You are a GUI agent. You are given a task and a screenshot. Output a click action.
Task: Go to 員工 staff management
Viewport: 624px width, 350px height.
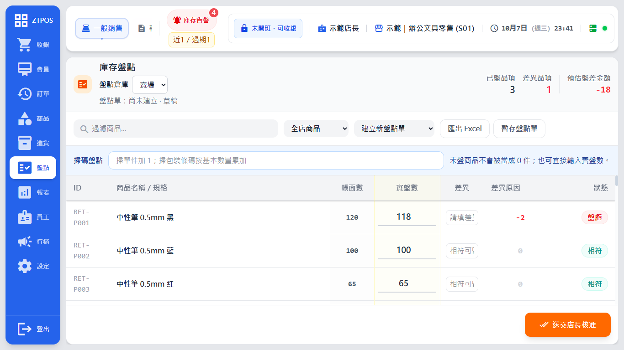(33, 217)
